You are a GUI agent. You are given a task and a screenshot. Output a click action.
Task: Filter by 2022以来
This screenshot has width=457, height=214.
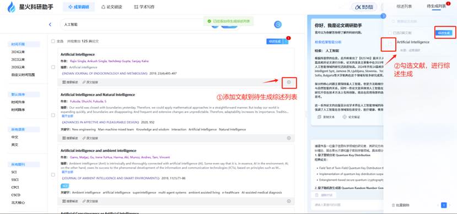[18, 59]
